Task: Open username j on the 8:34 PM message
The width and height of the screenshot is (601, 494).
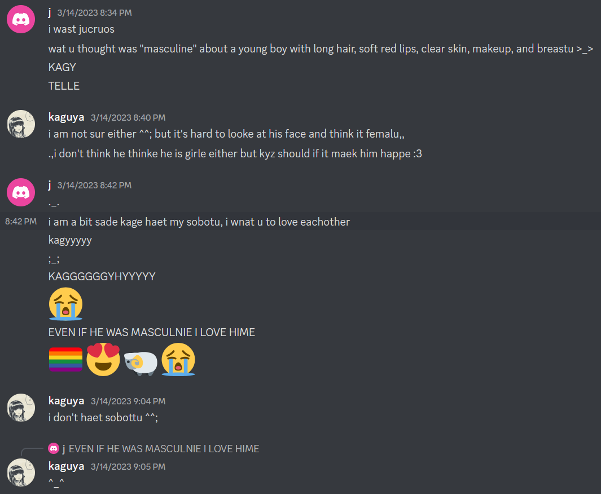Action: pos(50,12)
